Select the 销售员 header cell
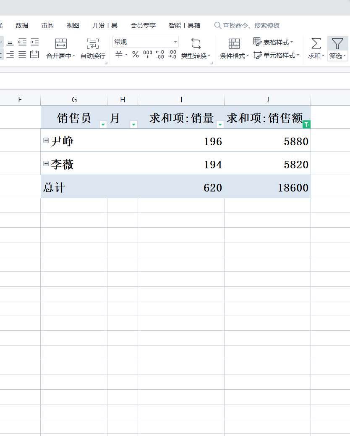Image resolution: width=350 pixels, height=436 pixels. point(74,117)
